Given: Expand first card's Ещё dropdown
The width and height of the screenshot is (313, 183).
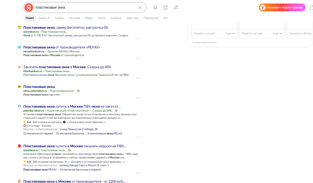Looking at the screenshot, I should (x=230, y=33).
